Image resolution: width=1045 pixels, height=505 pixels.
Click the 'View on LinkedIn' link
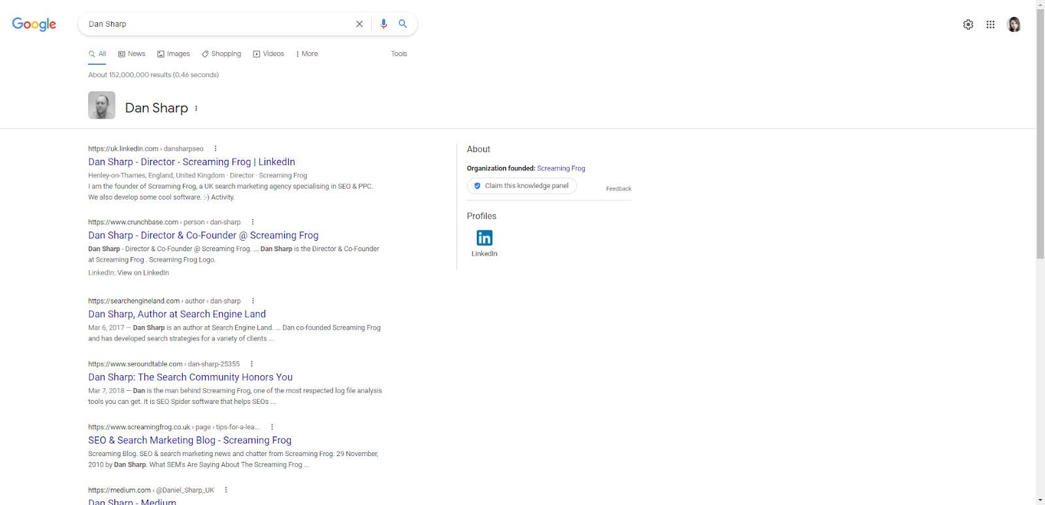[x=143, y=273]
